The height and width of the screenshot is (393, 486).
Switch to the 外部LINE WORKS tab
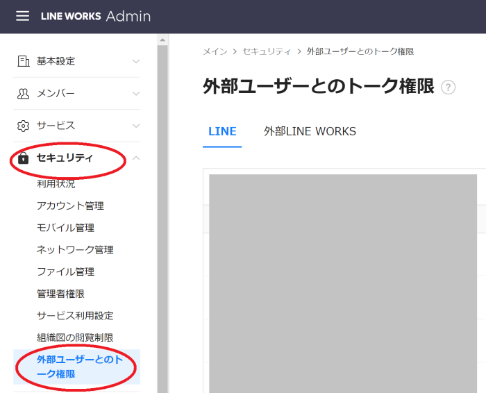pyautogui.click(x=310, y=131)
